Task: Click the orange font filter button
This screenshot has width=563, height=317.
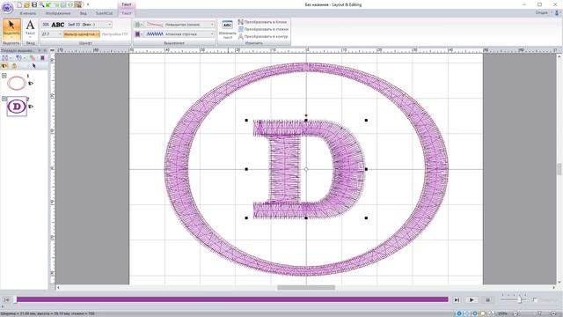Action: (x=82, y=34)
